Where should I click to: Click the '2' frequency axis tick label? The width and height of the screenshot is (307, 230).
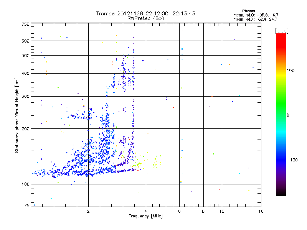click(88, 211)
